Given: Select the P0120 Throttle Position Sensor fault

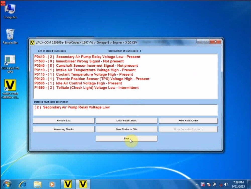Looking at the screenshot, I should (92, 79).
